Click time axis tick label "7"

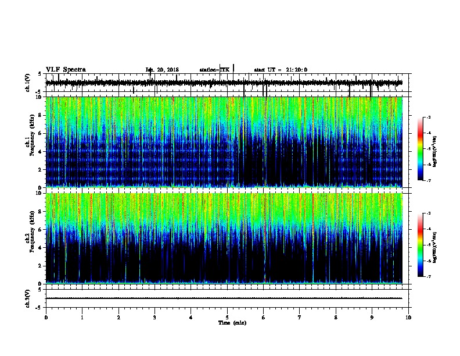[x=300, y=318]
